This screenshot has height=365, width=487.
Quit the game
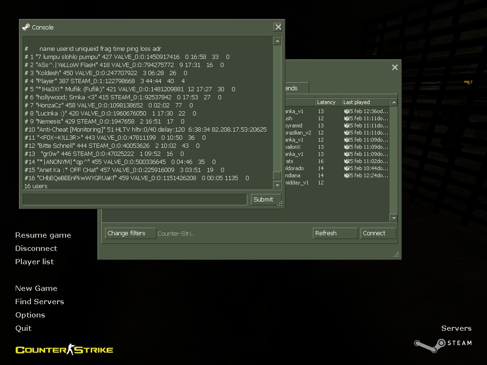tap(23, 328)
